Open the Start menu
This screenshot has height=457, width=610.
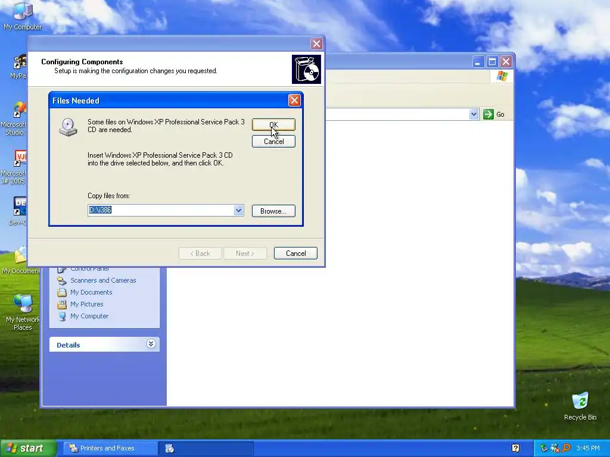(28, 448)
